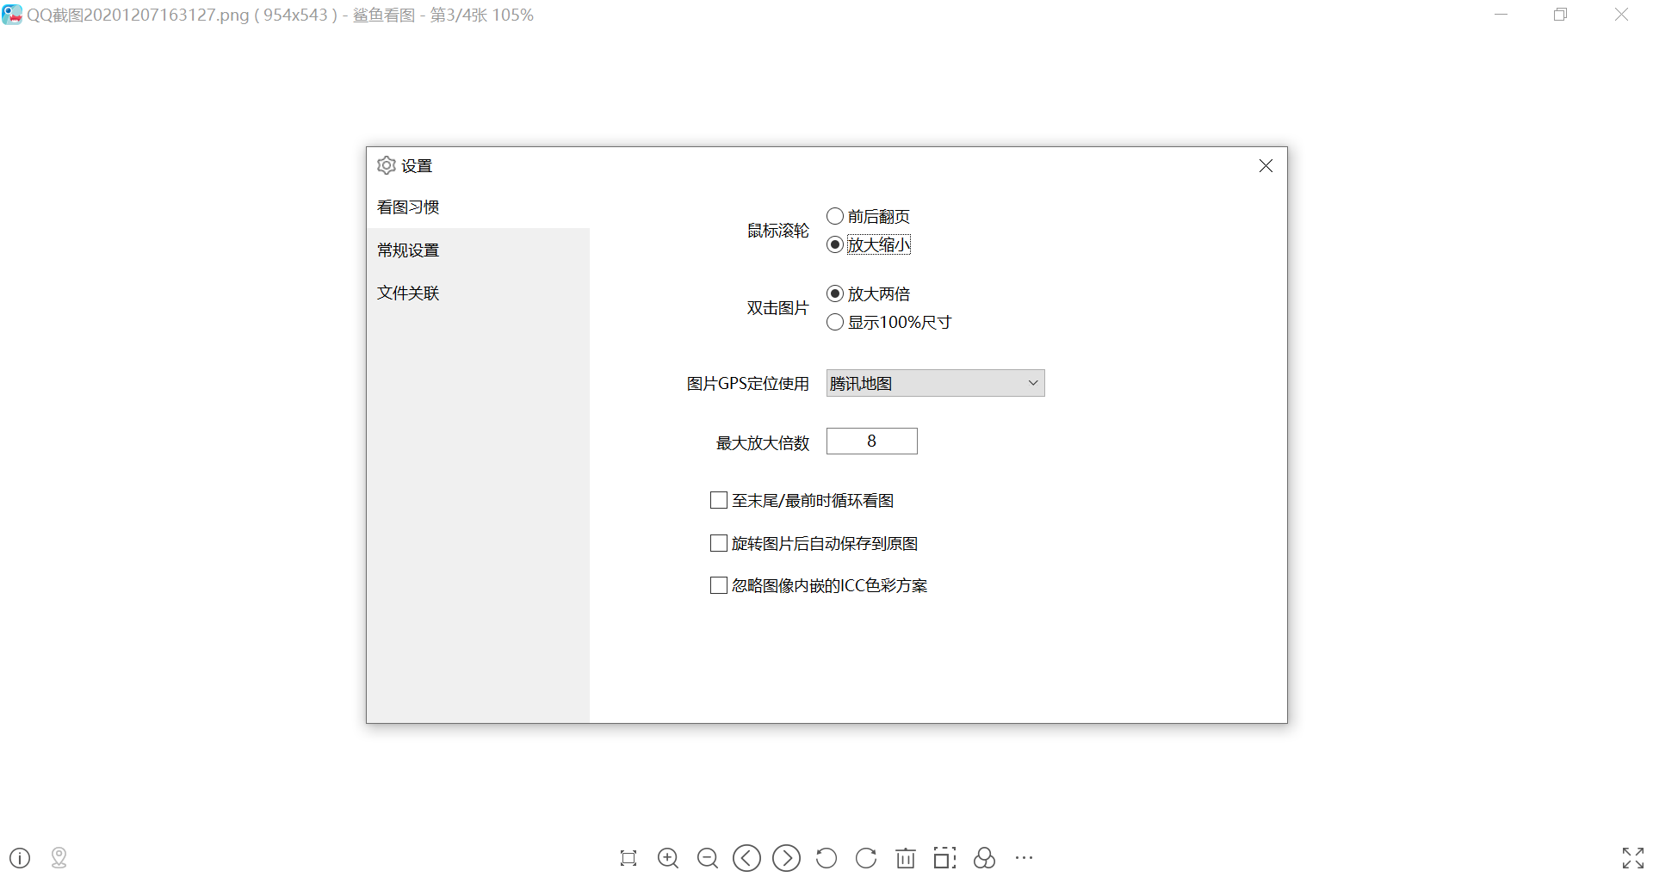Open the image info icon
The image size is (1653, 877).
20,858
